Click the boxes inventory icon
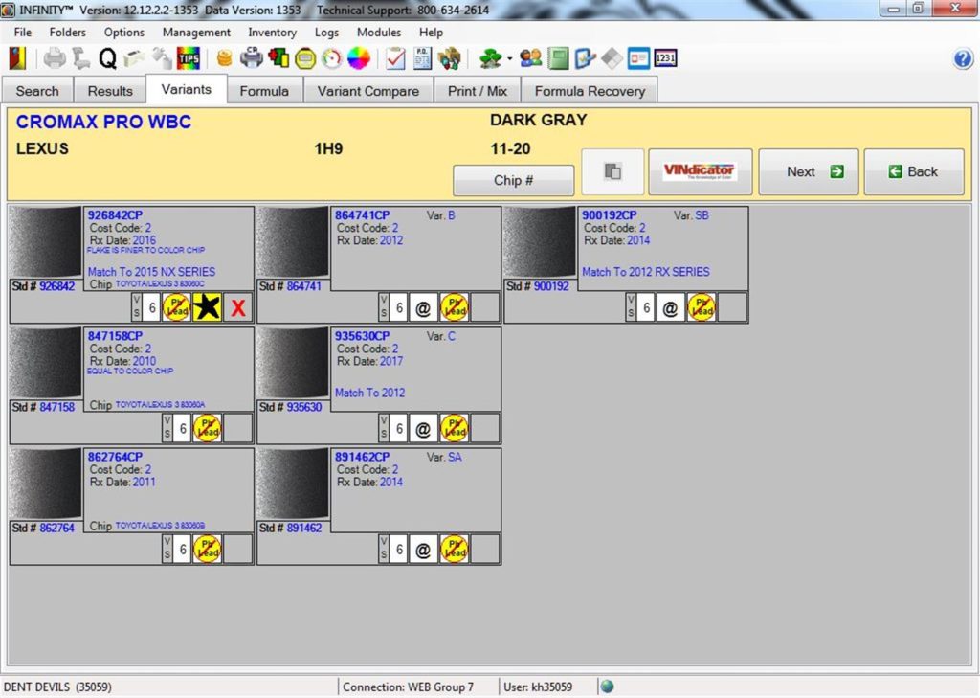Screen dimensions: 980x698 (450, 58)
